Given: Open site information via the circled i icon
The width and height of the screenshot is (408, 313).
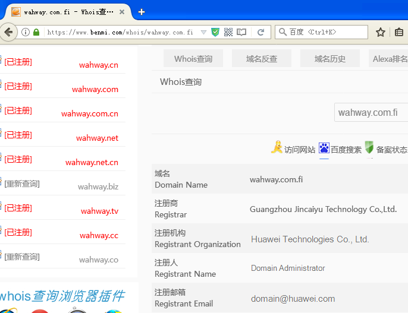Looking at the screenshot, I should click(25, 32).
